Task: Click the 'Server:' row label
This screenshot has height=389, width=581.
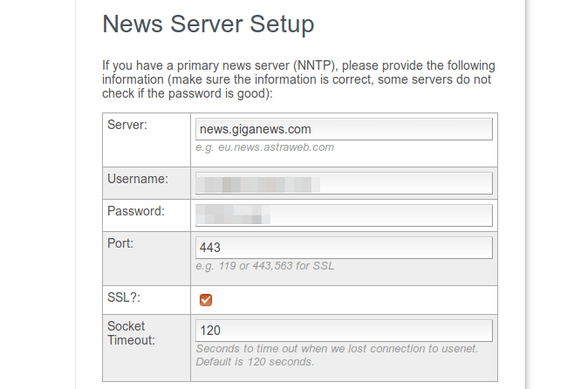Action: [x=127, y=125]
